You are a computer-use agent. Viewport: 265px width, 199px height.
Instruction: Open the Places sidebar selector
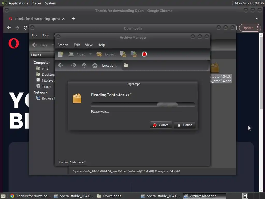click(x=42, y=55)
